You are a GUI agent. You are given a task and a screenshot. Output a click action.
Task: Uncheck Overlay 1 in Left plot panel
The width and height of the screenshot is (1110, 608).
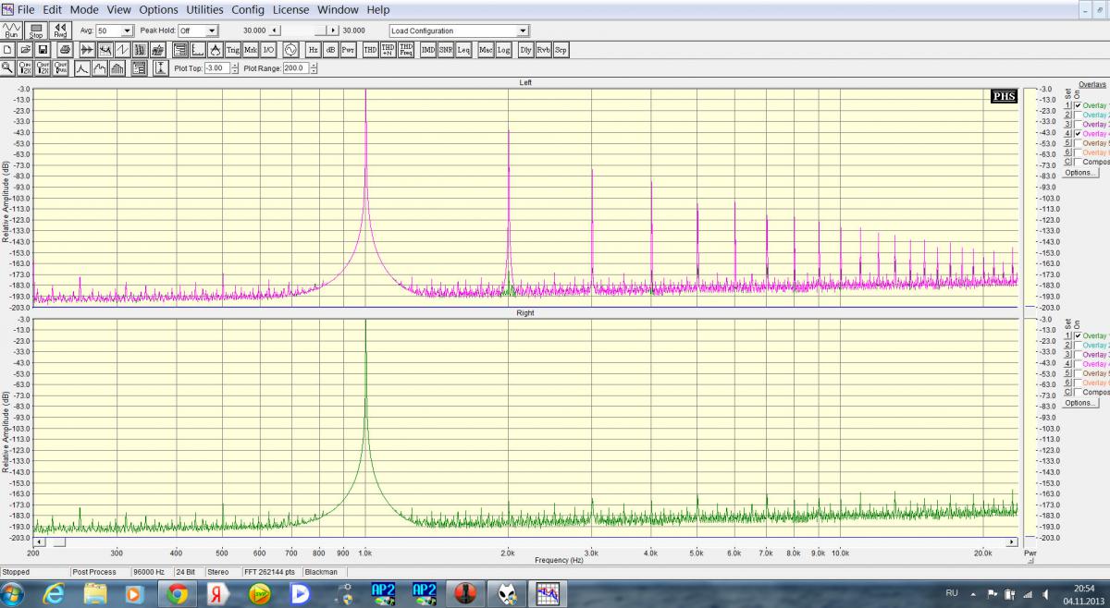click(1078, 105)
